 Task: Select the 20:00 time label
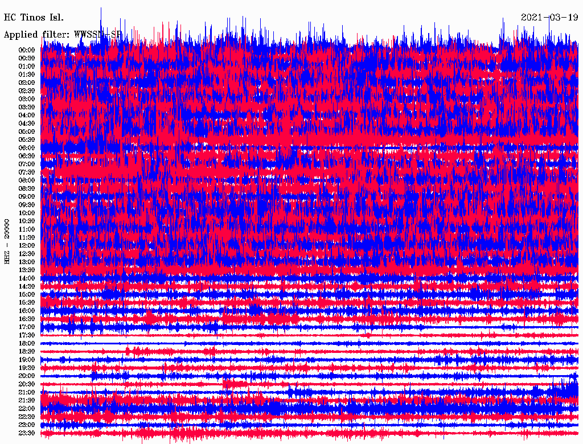(x=27, y=376)
